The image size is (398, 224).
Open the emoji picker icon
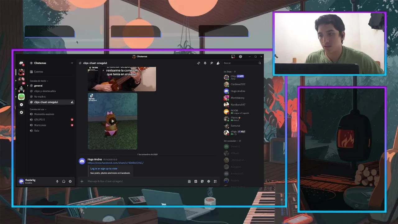click(x=209, y=181)
